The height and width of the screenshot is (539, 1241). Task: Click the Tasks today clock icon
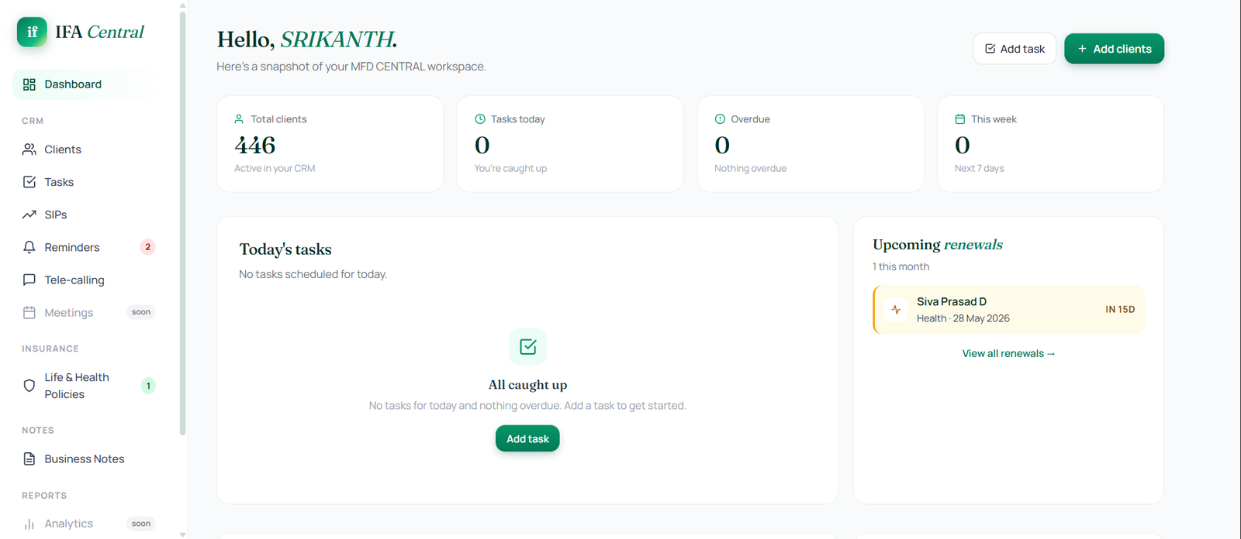(480, 119)
